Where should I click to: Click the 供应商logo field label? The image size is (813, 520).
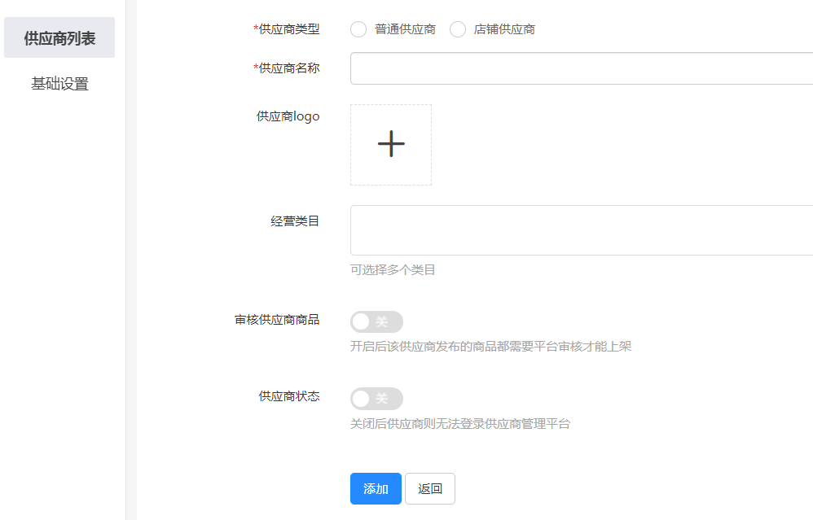[x=288, y=116]
